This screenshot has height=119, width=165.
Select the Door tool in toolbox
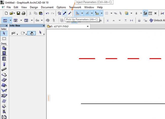click(x=4, y=53)
